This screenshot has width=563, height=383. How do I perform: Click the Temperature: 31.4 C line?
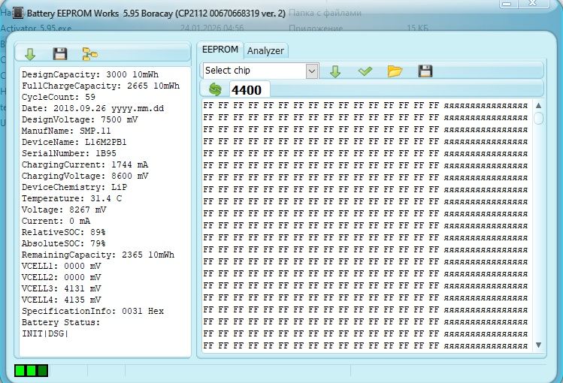click(72, 198)
